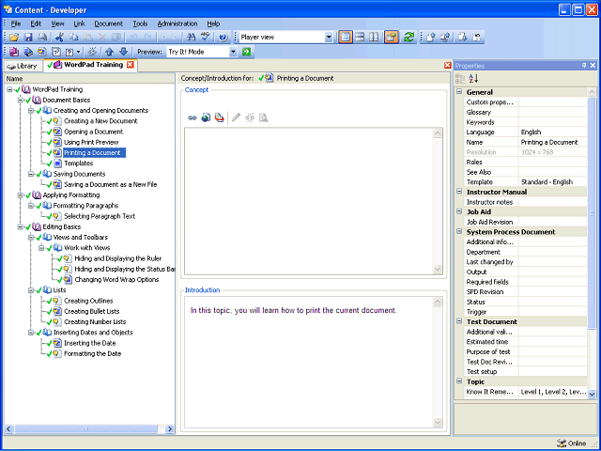
Task: Click the pencil edit icon in Concept toolbar
Action: [x=236, y=117]
